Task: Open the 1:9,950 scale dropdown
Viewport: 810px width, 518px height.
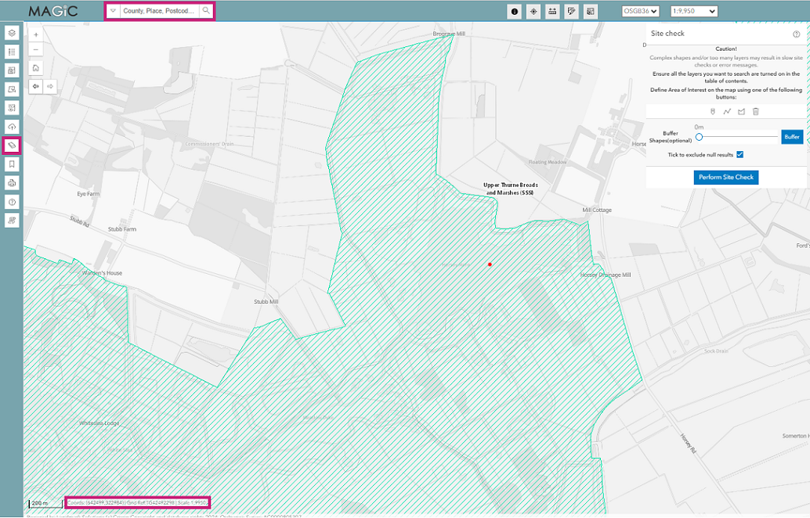Action: [x=694, y=11]
